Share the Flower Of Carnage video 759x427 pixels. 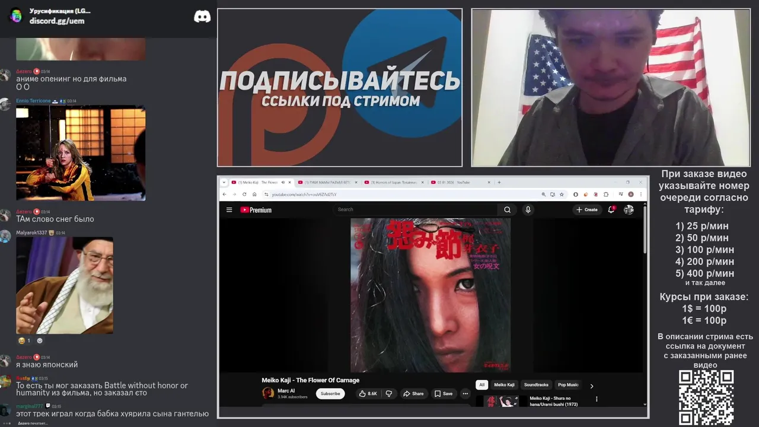(413, 393)
